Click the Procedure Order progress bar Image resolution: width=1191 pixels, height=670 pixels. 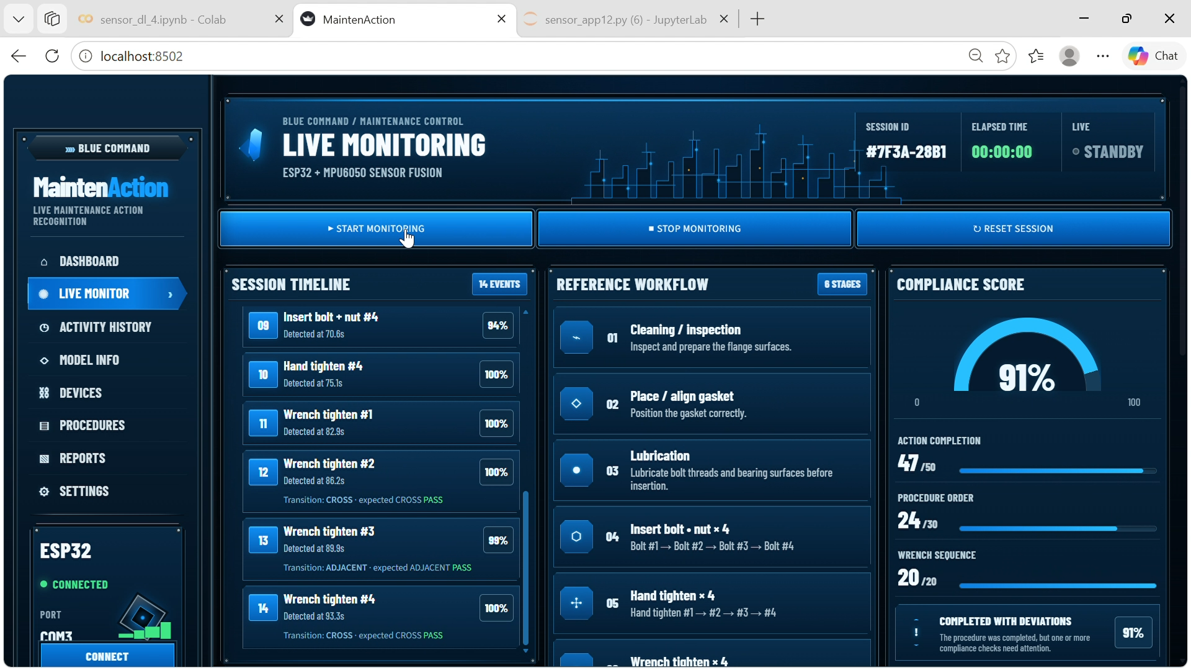1058,529
